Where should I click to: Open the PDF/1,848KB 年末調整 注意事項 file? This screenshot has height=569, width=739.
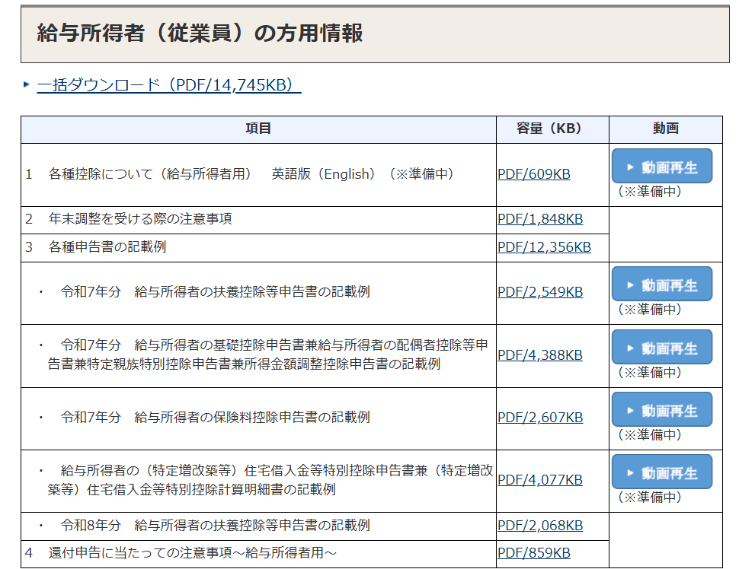click(x=539, y=219)
